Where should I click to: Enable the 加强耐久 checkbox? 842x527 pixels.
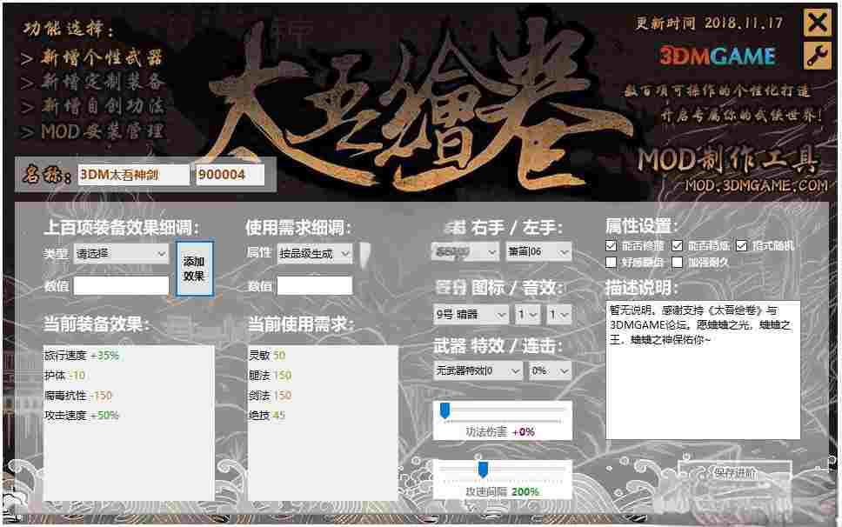click(x=677, y=263)
